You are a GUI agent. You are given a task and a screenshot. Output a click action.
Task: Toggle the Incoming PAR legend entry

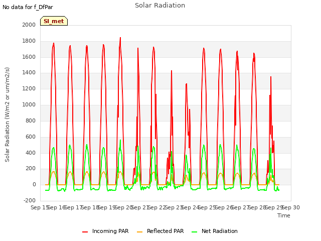[x=105, y=231]
